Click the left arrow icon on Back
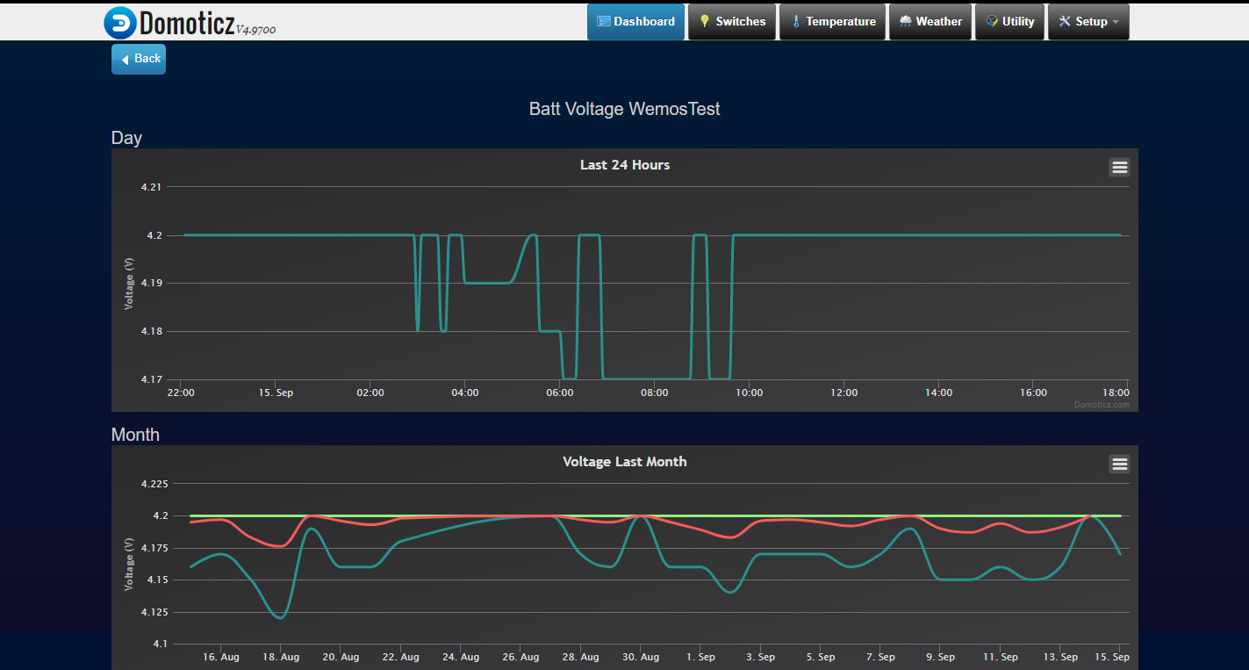The width and height of the screenshot is (1249, 670). [126, 59]
